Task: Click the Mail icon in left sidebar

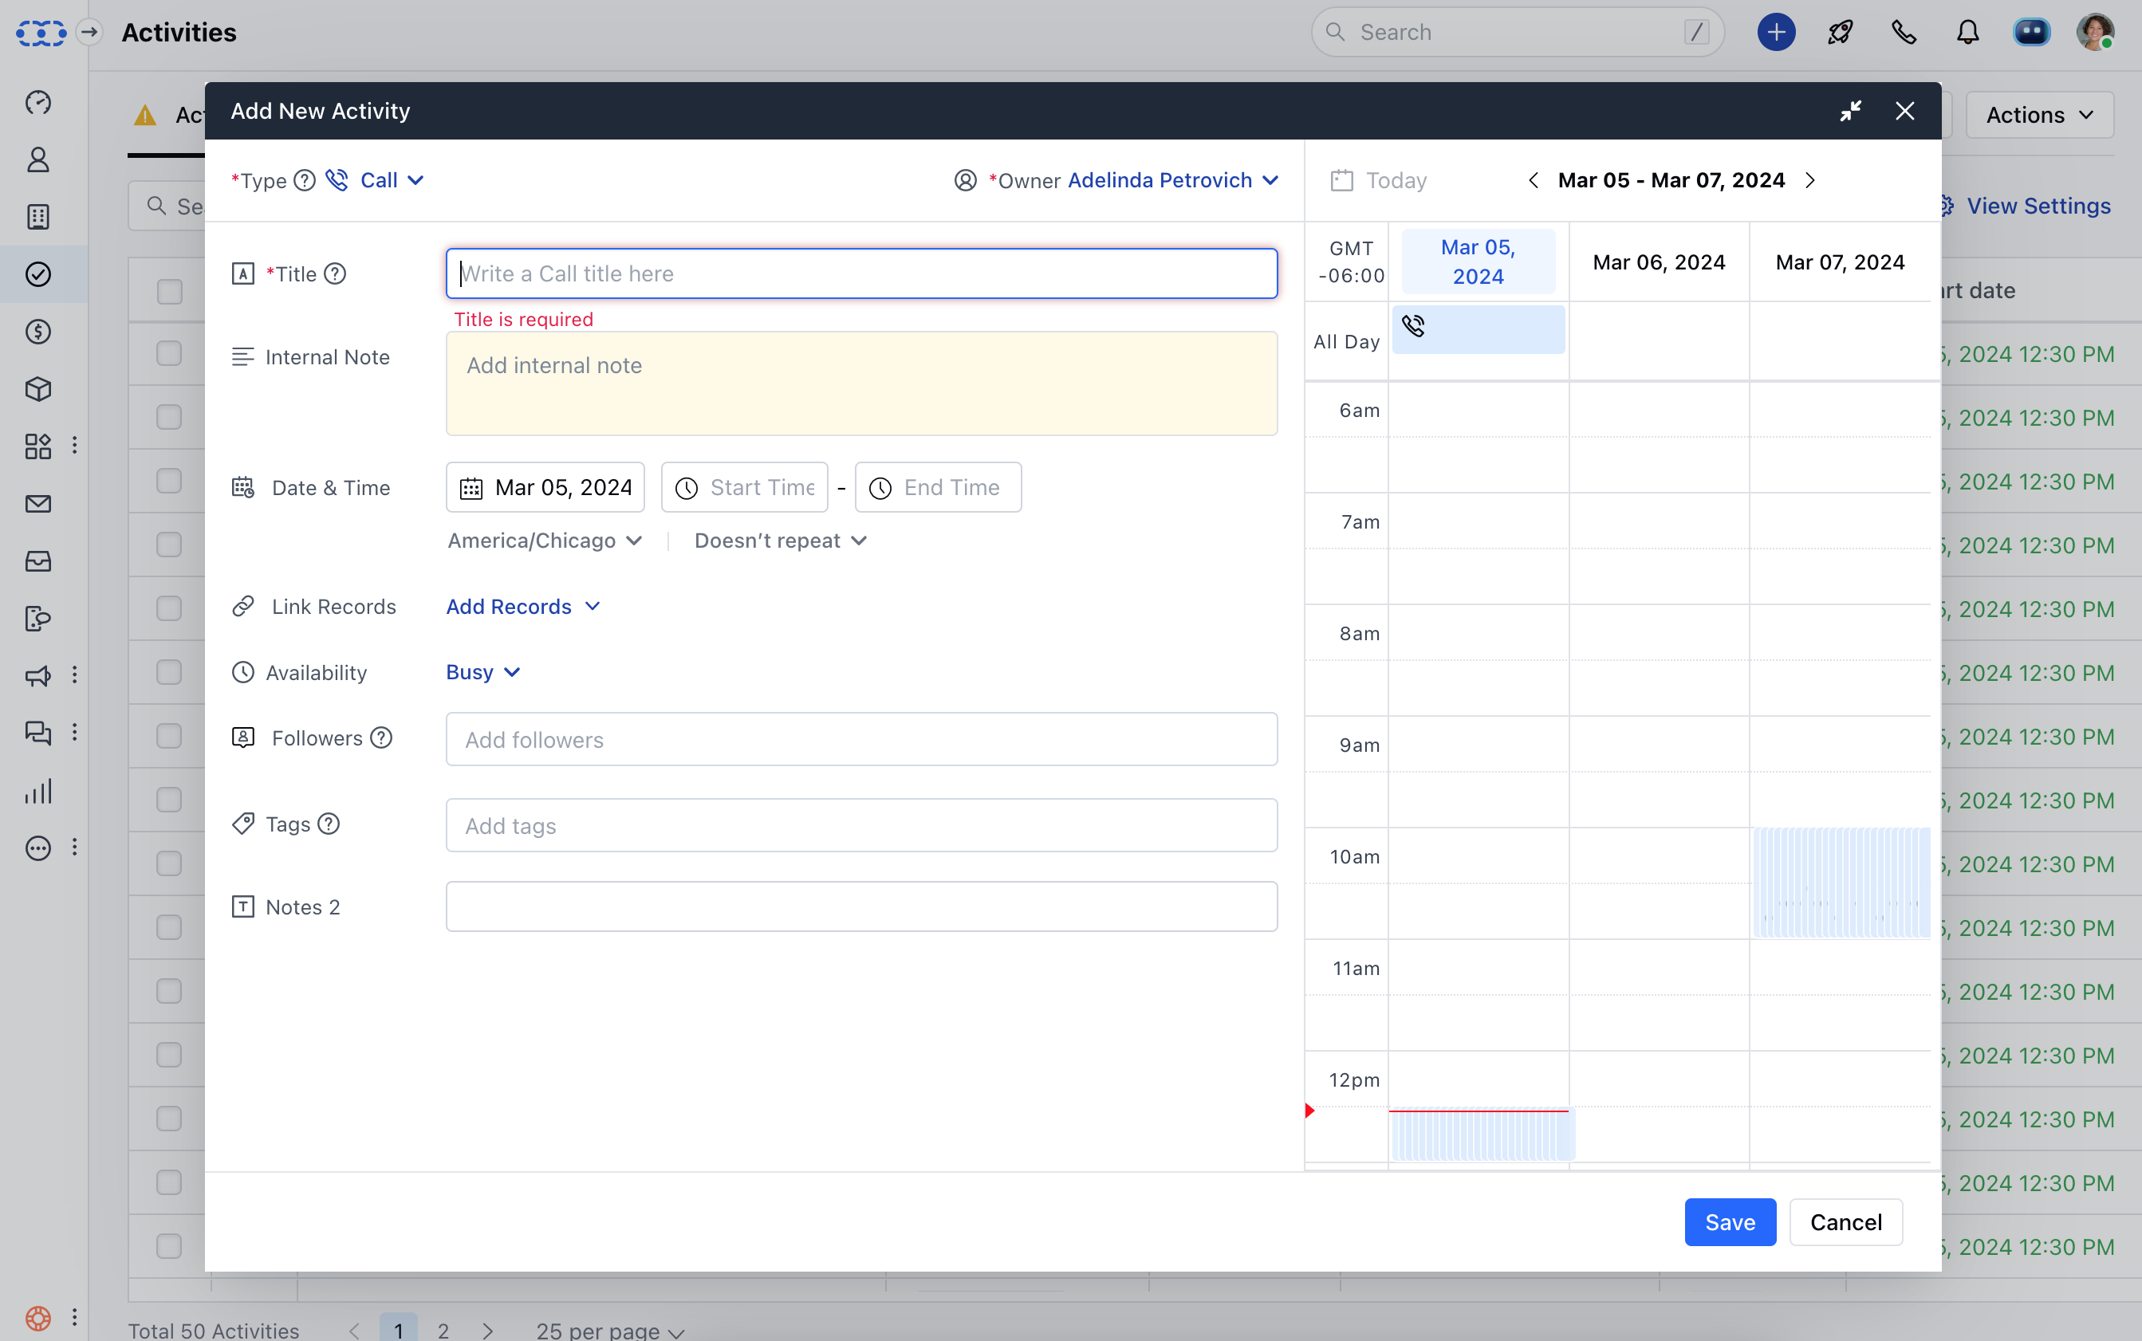Action: [x=37, y=504]
